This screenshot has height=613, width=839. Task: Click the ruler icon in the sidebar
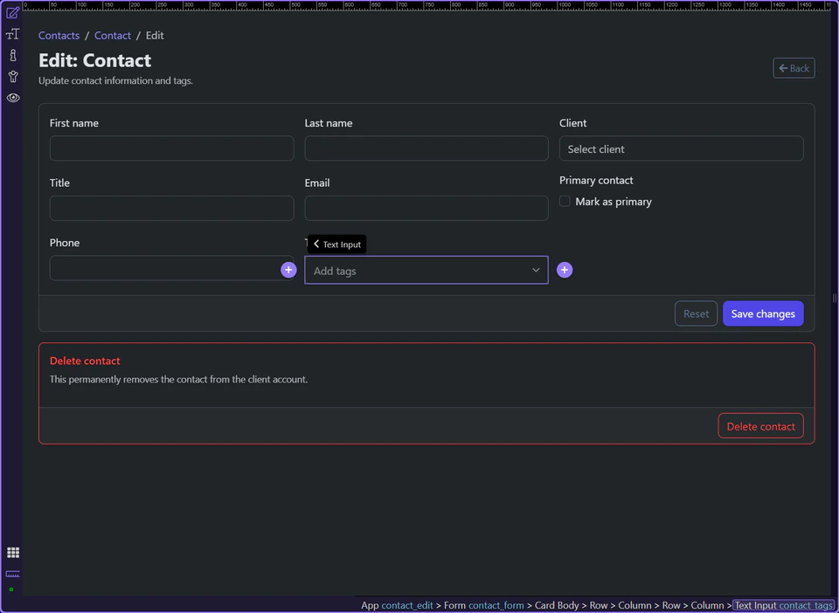point(12,575)
